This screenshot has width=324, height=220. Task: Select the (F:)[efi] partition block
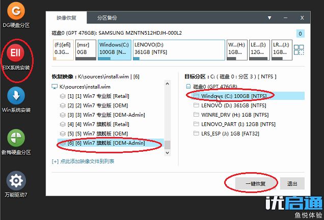(63, 50)
